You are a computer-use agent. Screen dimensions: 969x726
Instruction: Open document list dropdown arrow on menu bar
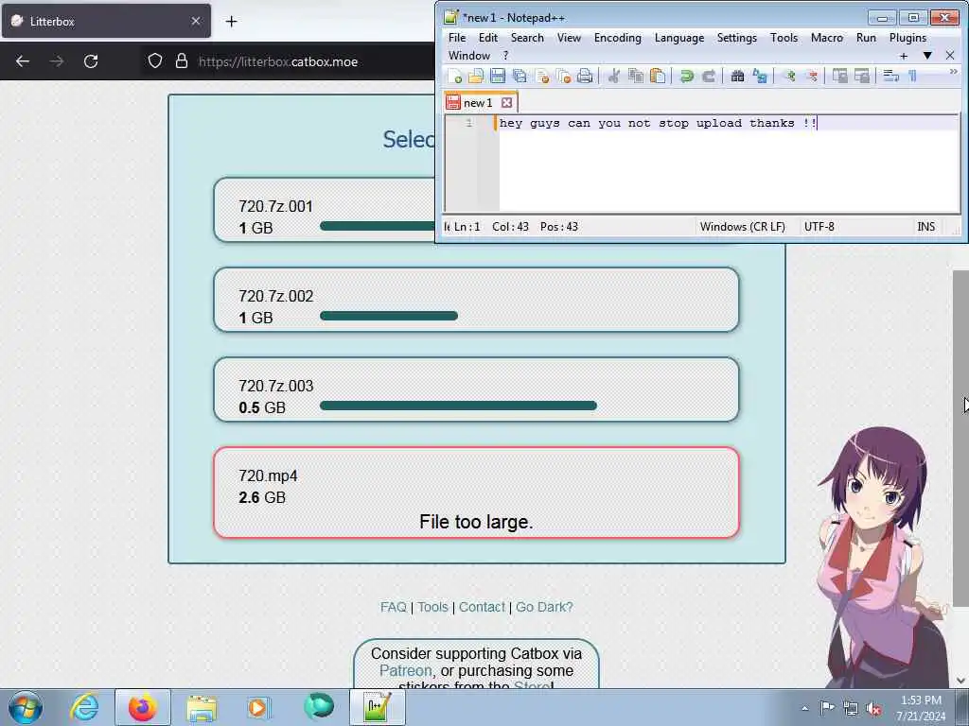(x=927, y=56)
